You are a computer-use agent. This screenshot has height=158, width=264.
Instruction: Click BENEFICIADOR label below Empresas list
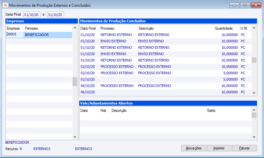coord(17,142)
